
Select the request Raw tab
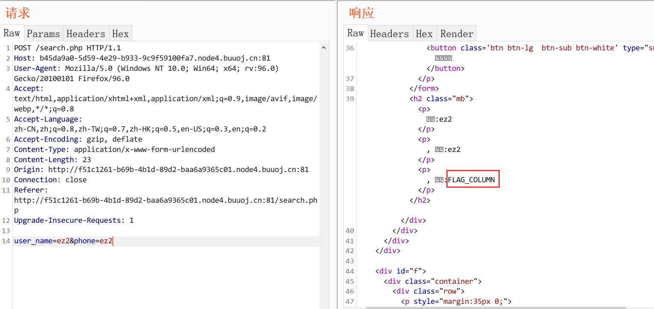12,33
